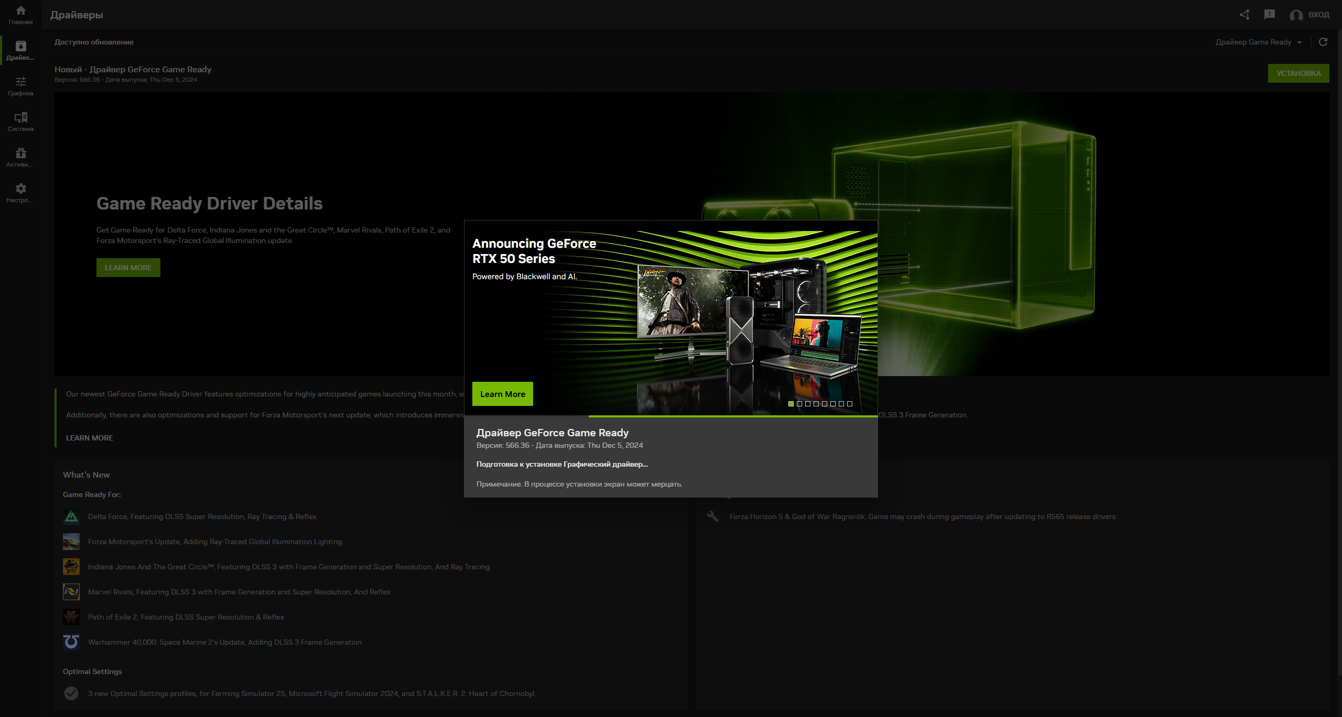
Task: Click the Marvel Rivals list entry text
Action: 240,592
